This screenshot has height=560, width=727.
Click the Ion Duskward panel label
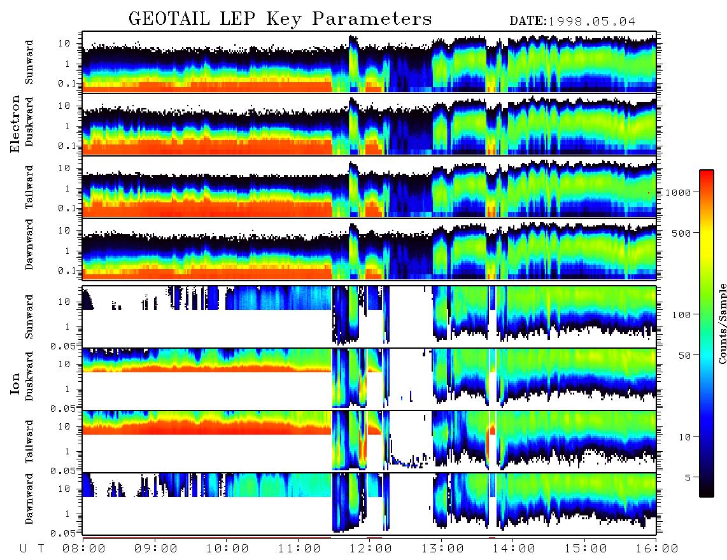(29, 377)
